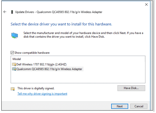Go back with the left arrow icon
The height and width of the screenshot is (113, 156).
[5, 12]
